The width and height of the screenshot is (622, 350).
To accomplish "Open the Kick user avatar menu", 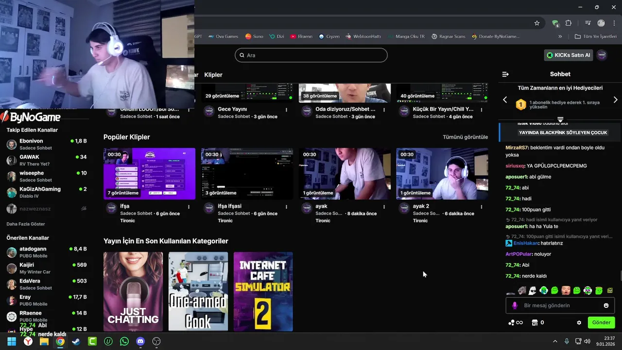I will [602, 55].
